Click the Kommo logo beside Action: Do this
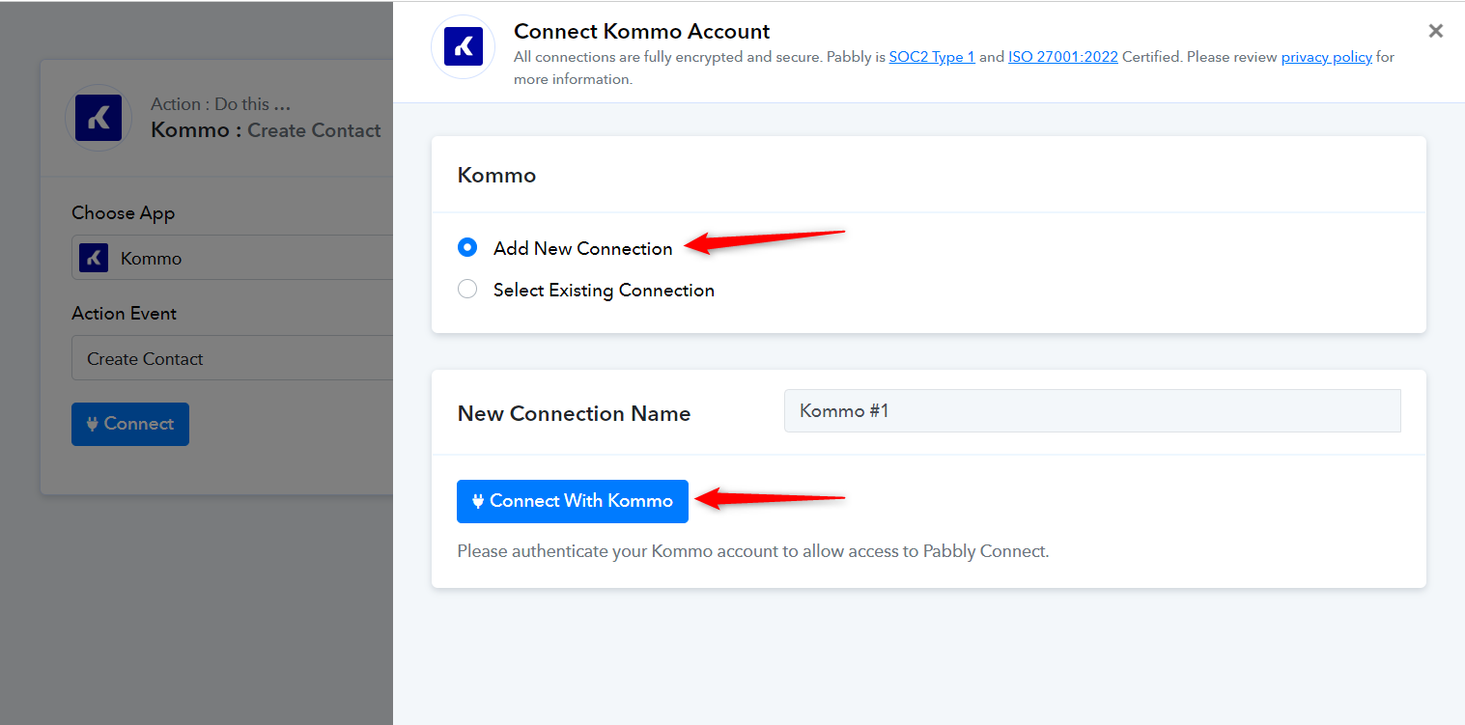The image size is (1465, 725). 99,118
